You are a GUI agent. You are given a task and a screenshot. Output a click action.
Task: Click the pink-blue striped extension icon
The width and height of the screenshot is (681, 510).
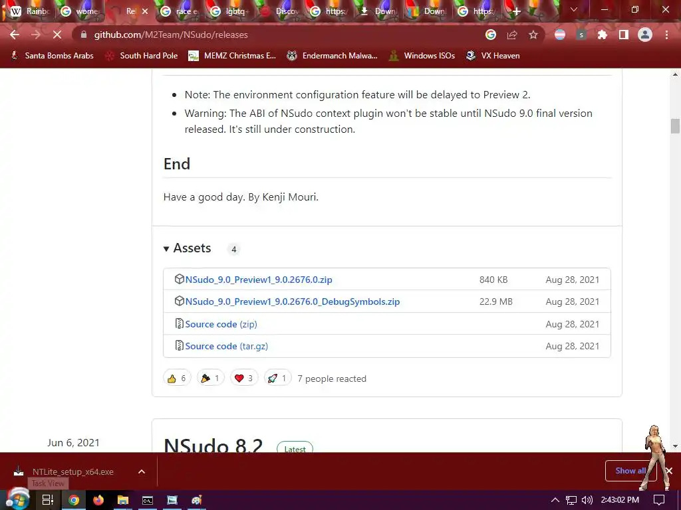(x=560, y=35)
